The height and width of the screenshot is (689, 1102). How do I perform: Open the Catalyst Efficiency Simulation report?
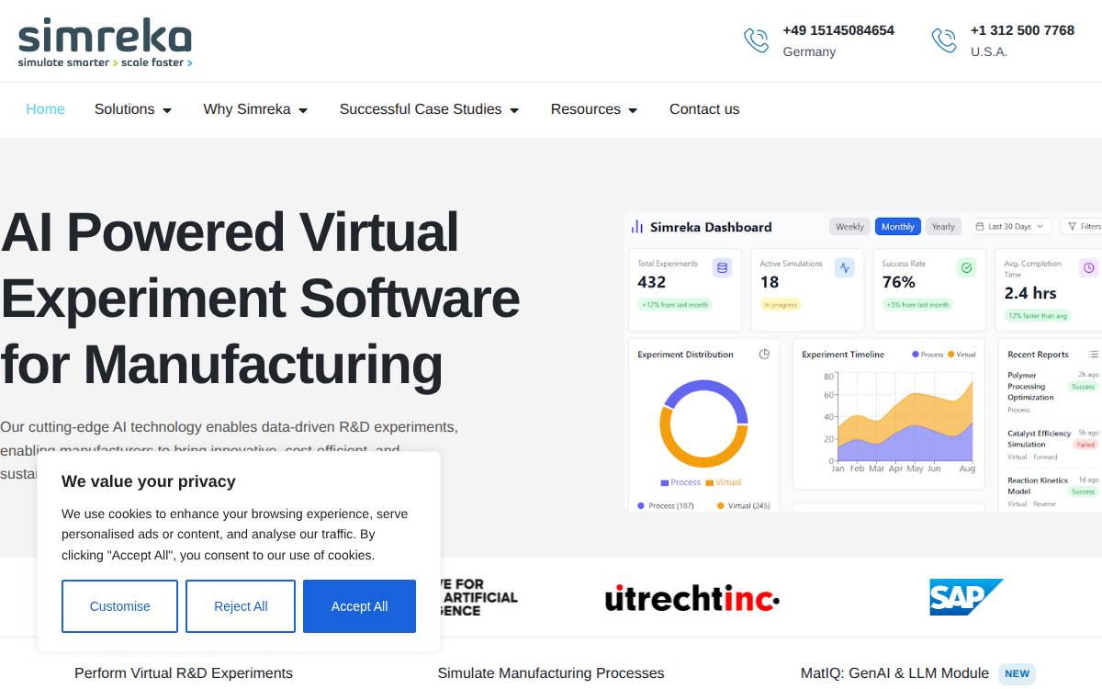[x=1052, y=445]
